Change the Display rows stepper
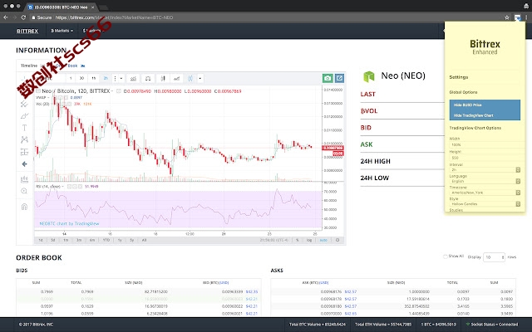Screen dimensions: 532x332 pos(503,257)
